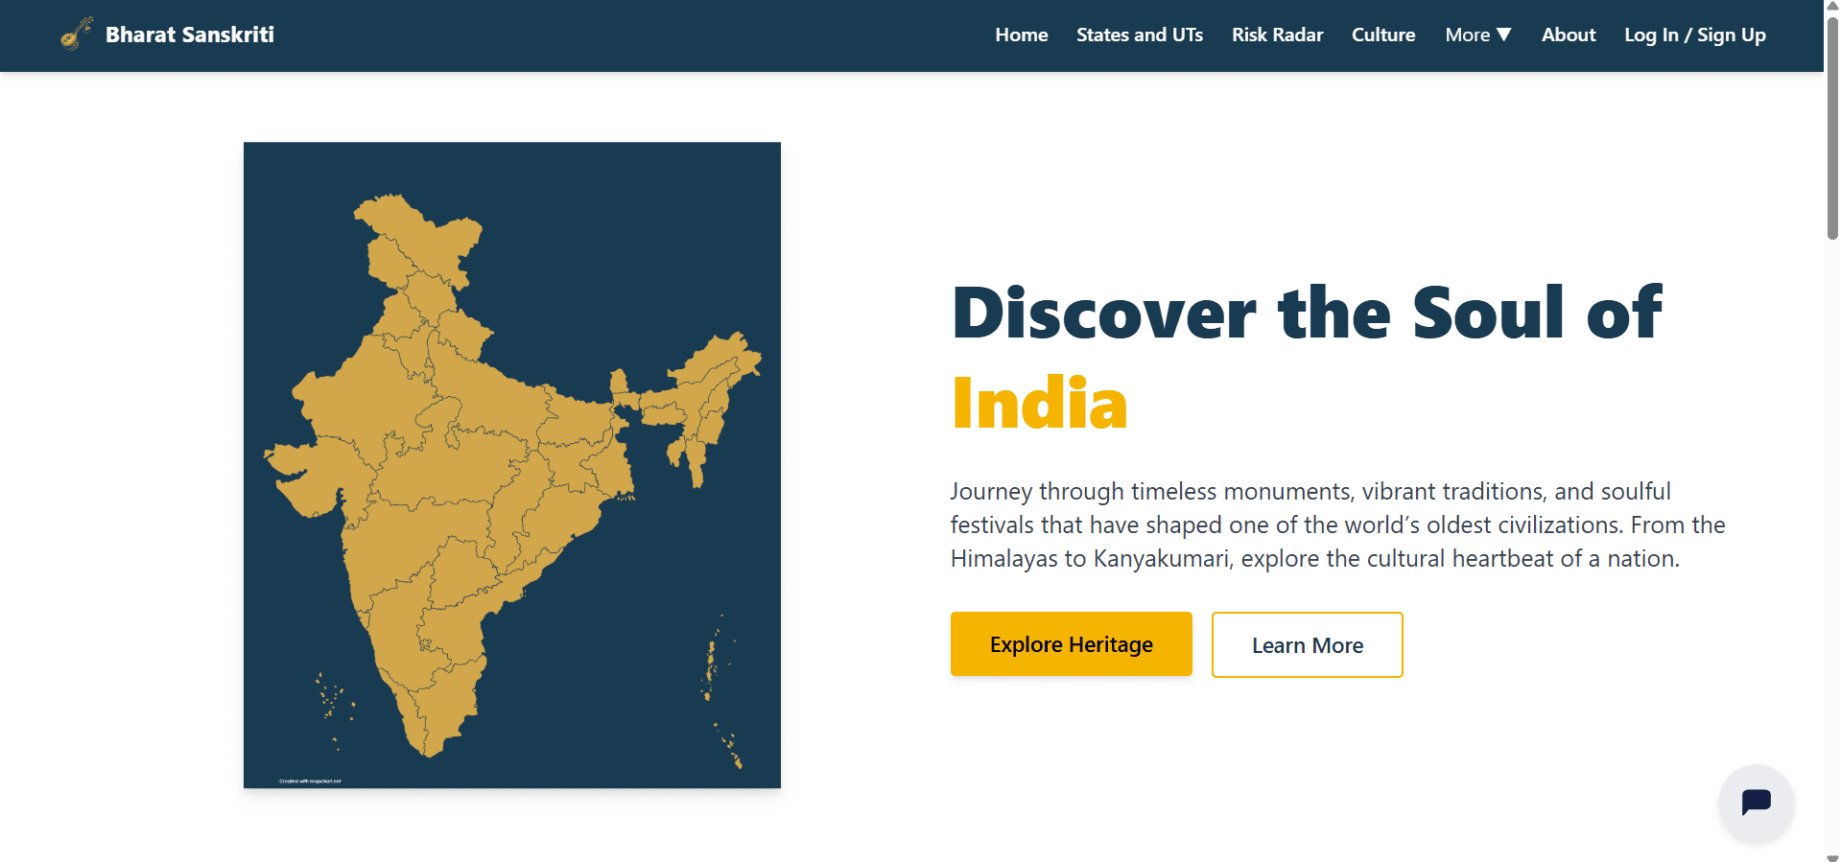Click the 'Journey through timeless monuments' paragraph
Screen dimensions: 1841x862
1337,524
